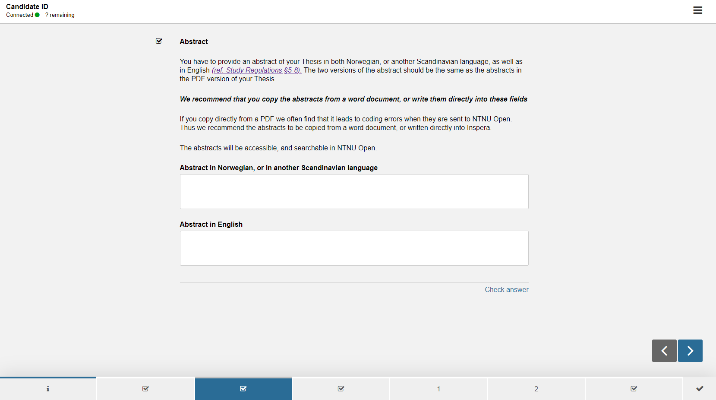Go to previous question with left arrow

pos(664,351)
